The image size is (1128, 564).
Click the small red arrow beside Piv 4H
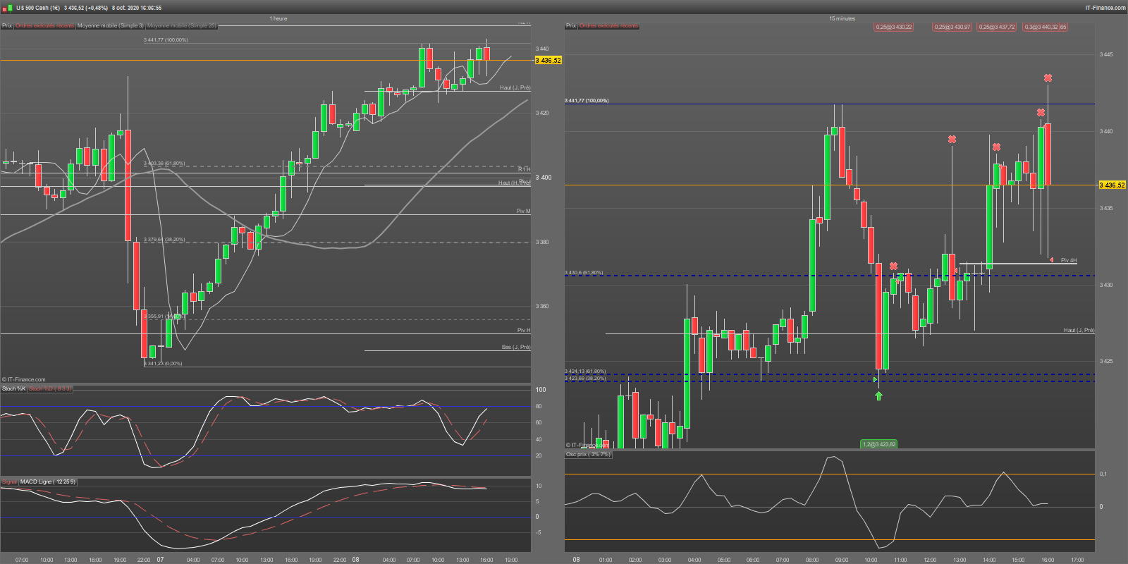tap(1051, 260)
